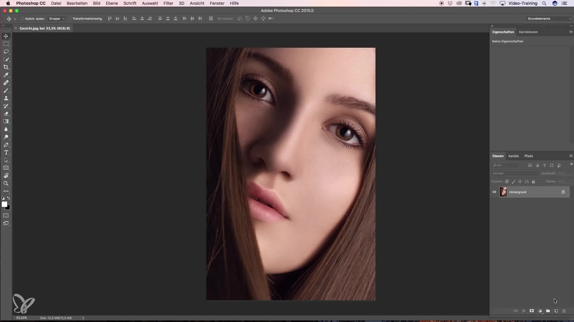Screen dimensions: 574x322
Task: Activate the Zoom tool
Action: (x=6, y=183)
